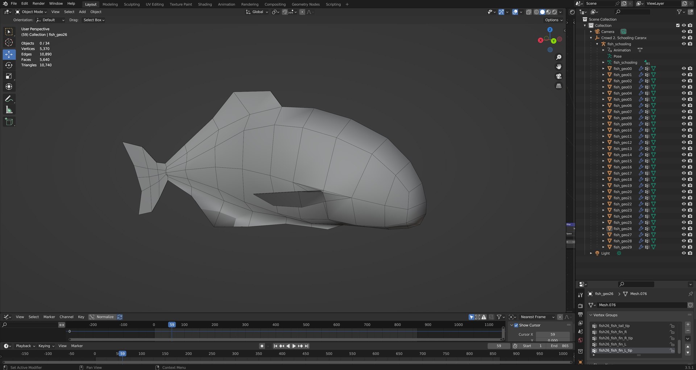Collapse Vertex Groups panel

591,315
